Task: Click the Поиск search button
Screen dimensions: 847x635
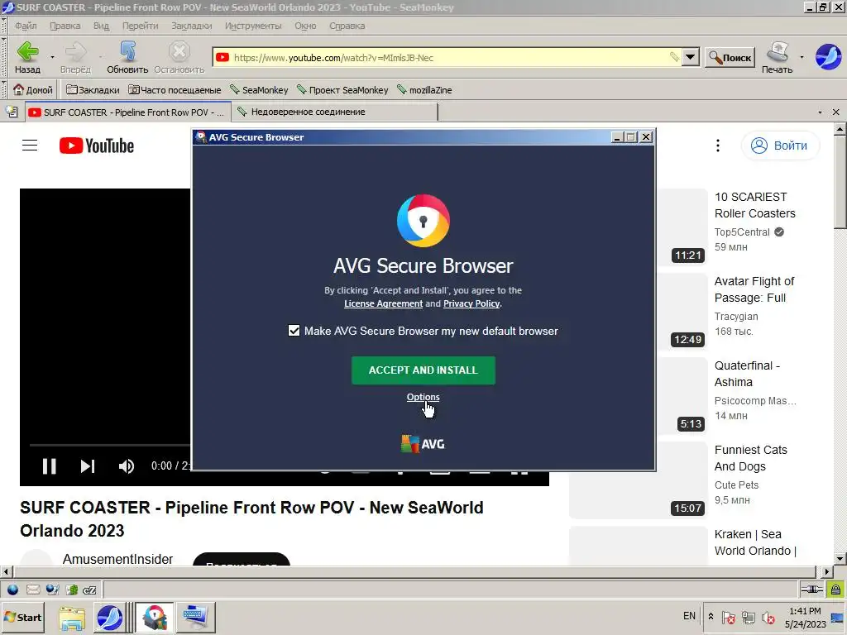Action: 730,57
